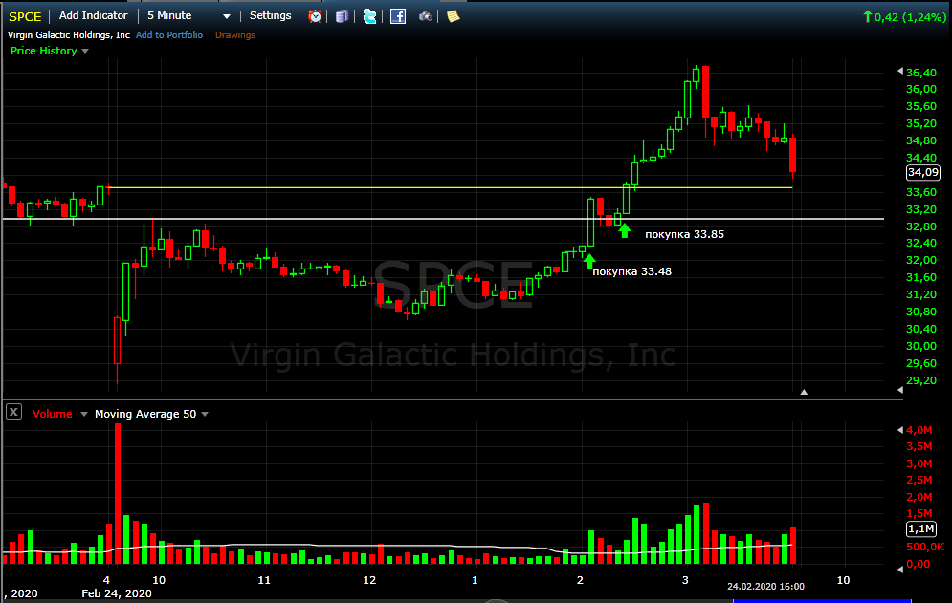Screen dimensions: 952x603
Task: Select the white horizontal line on the chart
Action: pyautogui.click(x=443, y=219)
